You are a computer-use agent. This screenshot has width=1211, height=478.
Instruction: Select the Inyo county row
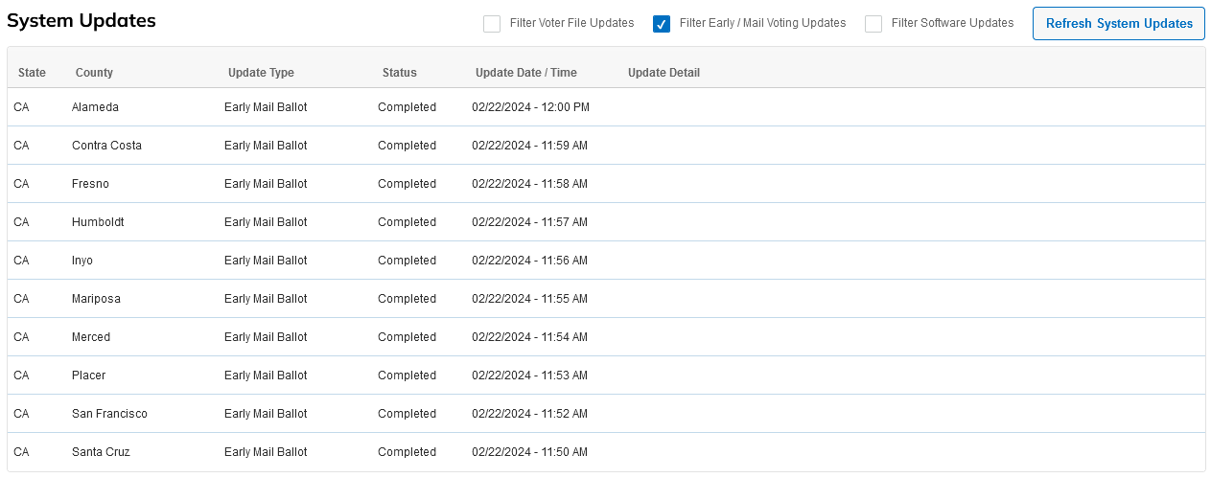tap(606, 261)
